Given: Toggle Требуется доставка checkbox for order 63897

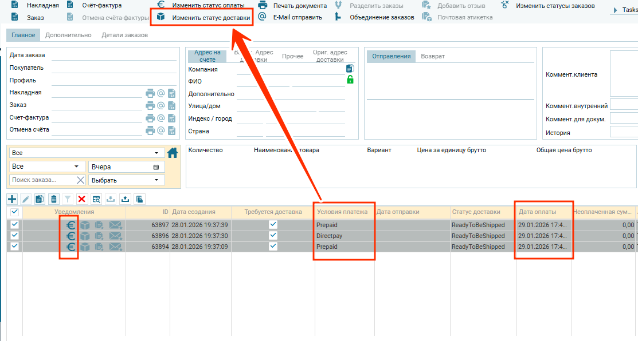Looking at the screenshot, I should [273, 225].
